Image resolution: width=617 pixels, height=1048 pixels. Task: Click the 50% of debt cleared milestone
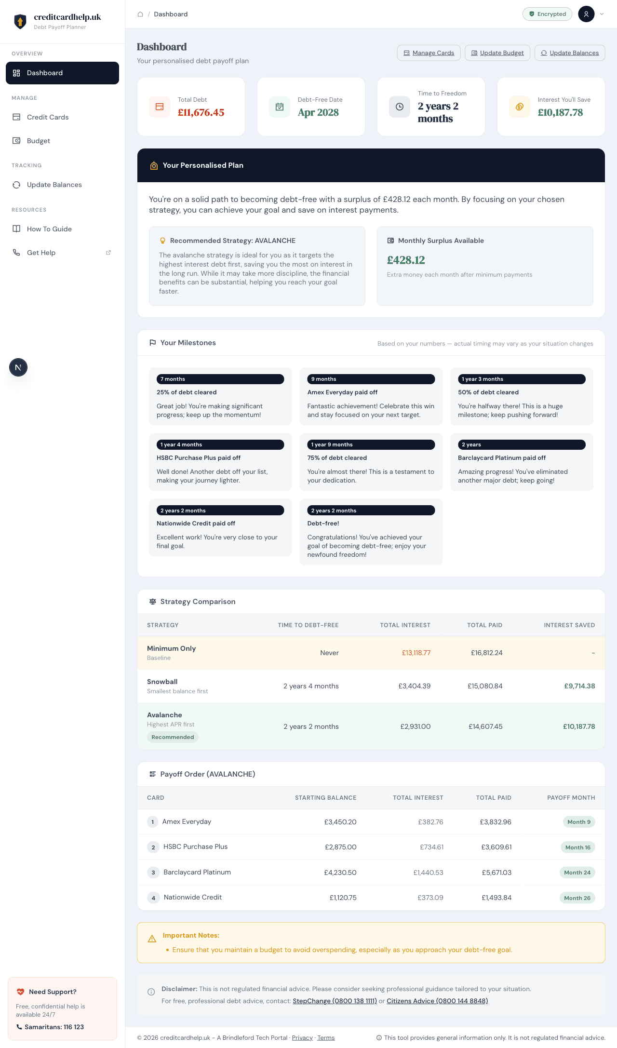pos(522,396)
